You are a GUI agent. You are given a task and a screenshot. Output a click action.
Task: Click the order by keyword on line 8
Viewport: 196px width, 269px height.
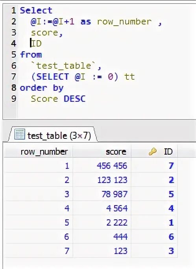[x=42, y=88]
